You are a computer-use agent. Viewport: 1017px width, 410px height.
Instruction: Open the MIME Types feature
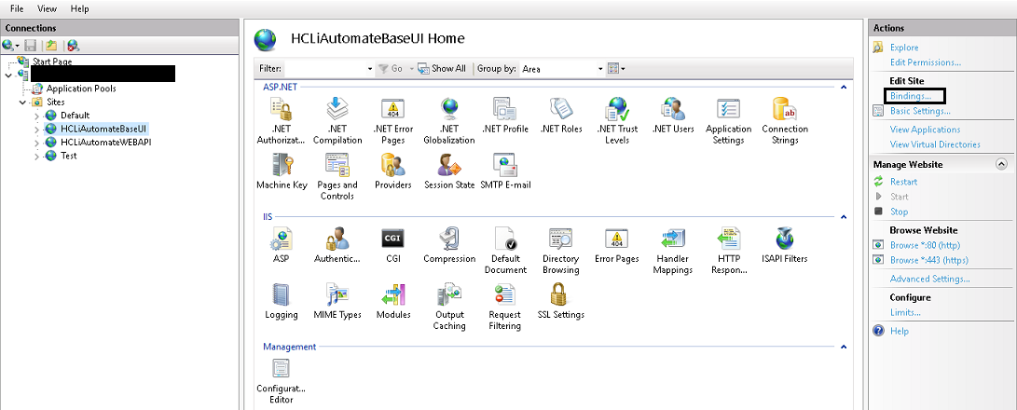[x=337, y=301]
